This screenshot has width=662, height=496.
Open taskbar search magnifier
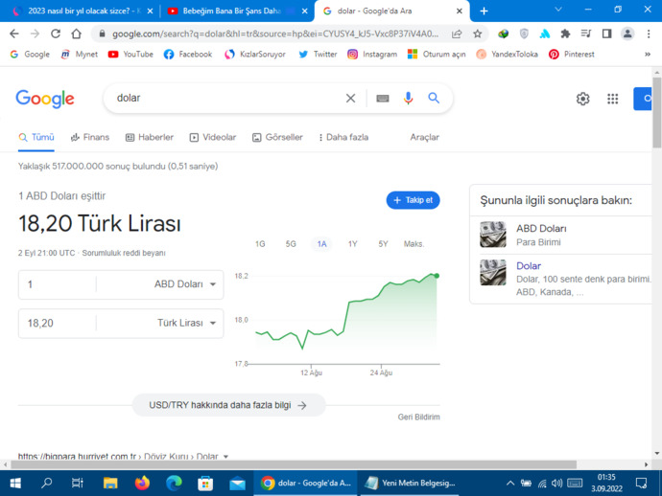click(46, 483)
